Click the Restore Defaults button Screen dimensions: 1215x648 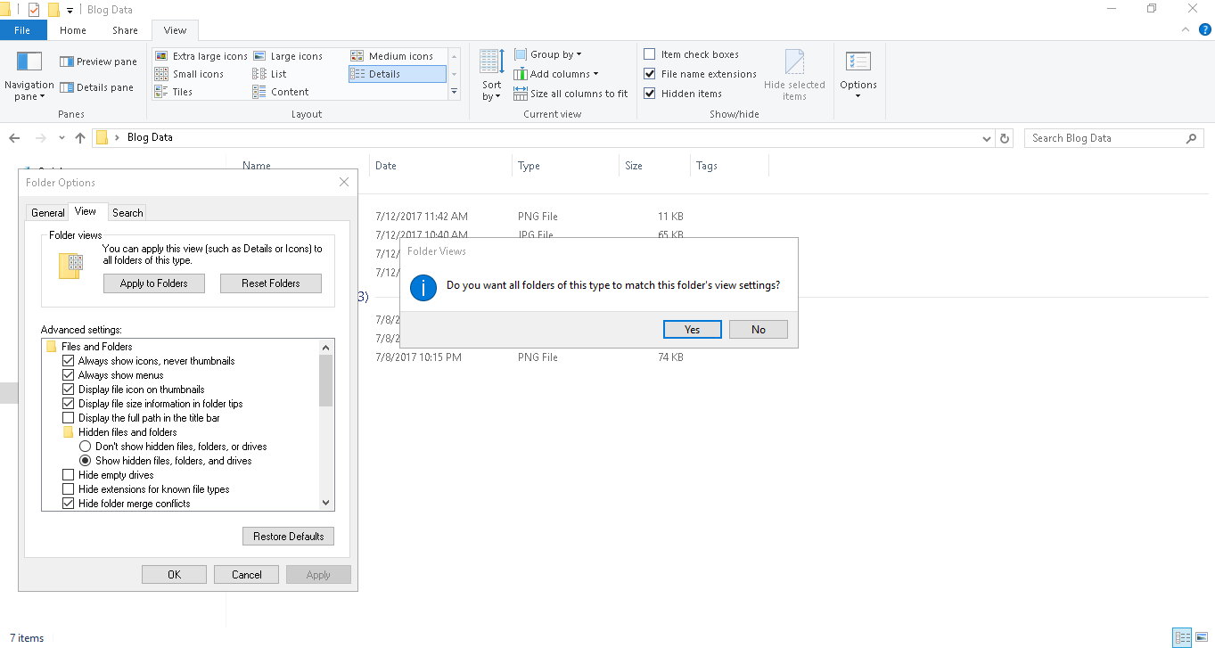288,537
